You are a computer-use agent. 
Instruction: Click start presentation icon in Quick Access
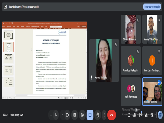[12, 23]
